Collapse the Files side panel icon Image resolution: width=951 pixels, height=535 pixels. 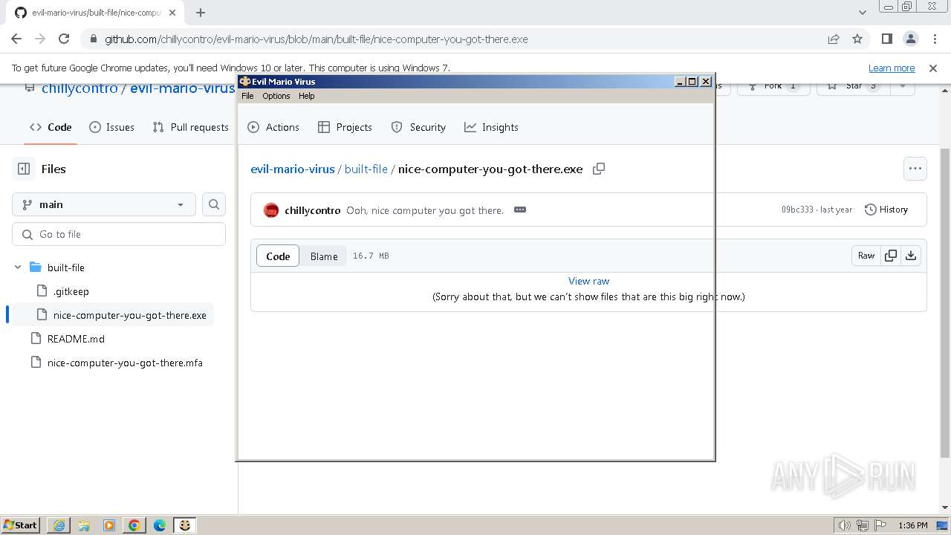point(24,169)
